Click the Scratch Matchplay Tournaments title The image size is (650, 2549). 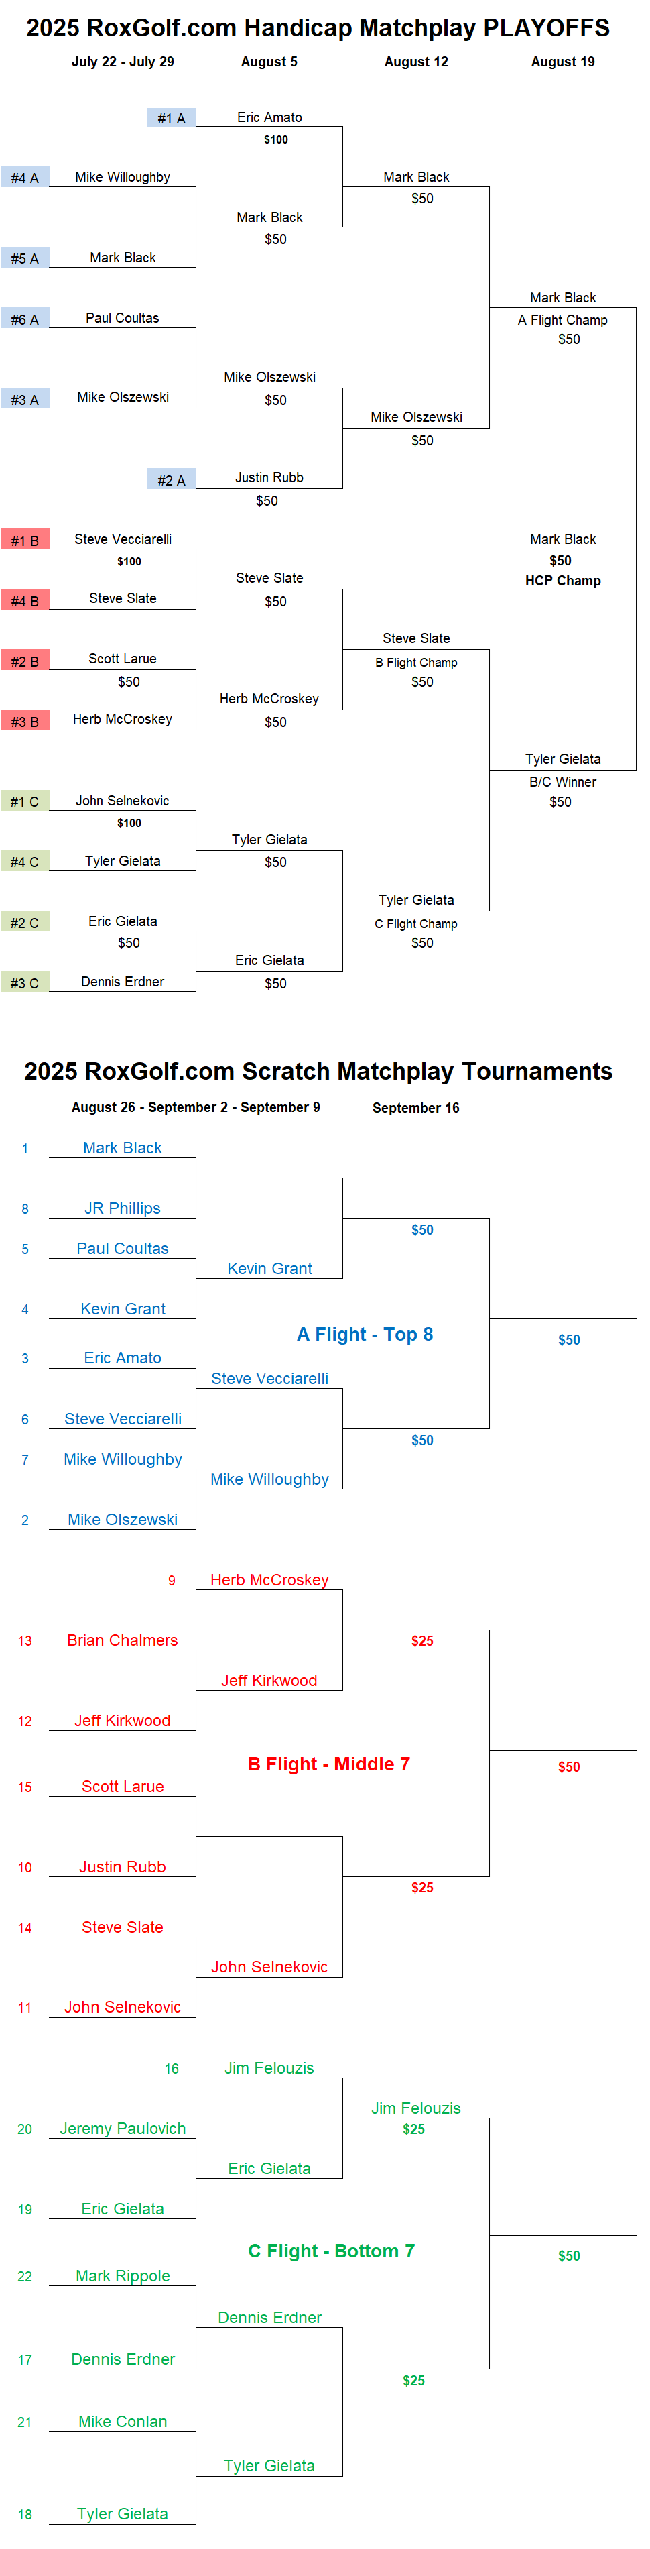tap(318, 1072)
